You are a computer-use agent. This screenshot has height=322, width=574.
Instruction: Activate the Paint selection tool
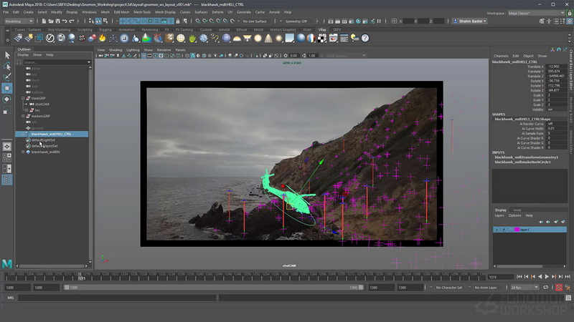click(7, 77)
